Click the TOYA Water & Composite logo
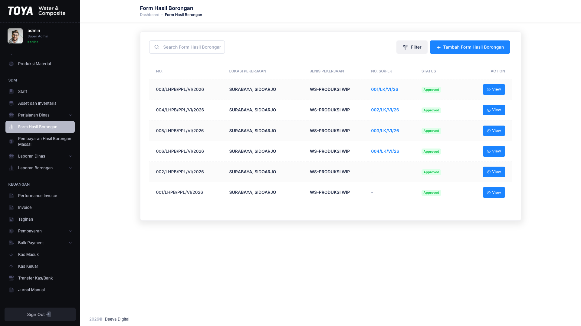The image size is (581, 326). click(x=37, y=11)
